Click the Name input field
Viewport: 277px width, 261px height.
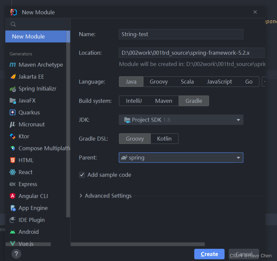181,34
